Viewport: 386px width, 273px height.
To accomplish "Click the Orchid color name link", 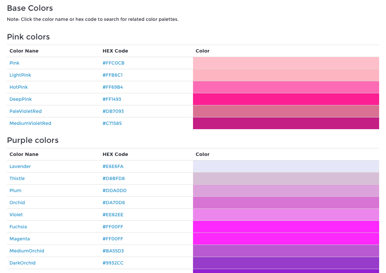I will coord(17,203).
